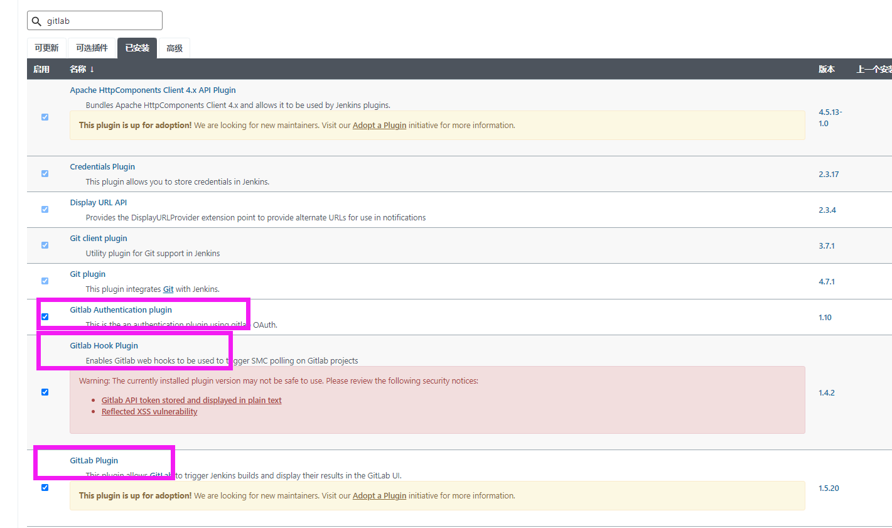
Task: Disable the Gitlab Authentication plugin checkbox
Action: pos(45,317)
